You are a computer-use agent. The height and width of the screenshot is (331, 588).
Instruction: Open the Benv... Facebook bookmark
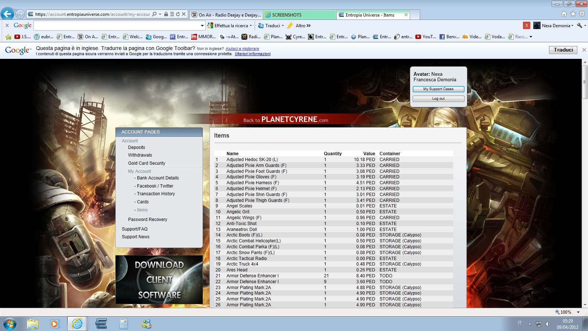(x=449, y=37)
